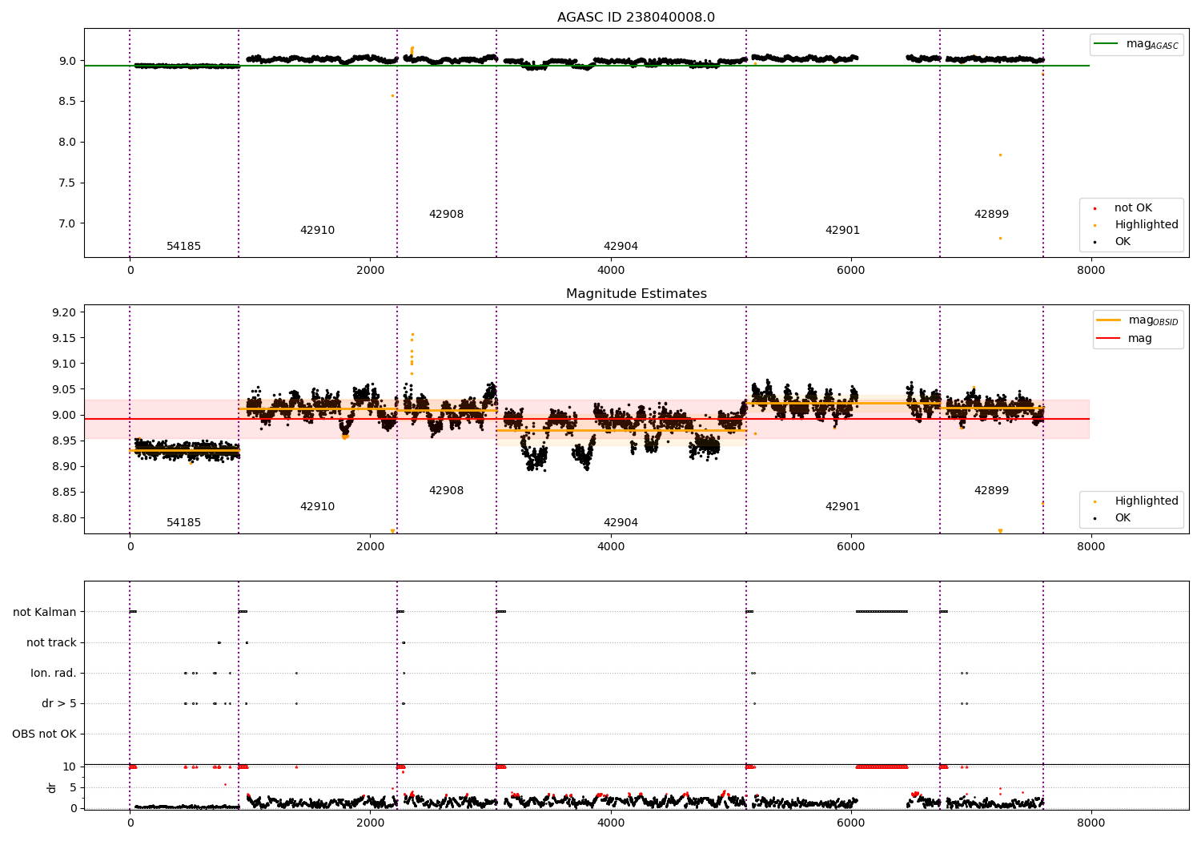Click the 8000 x-axis tick of the bottom plot
This screenshot has height=841, width=1201.
tap(1091, 823)
